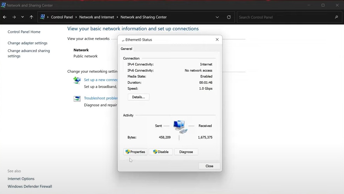Open the recent locations dropdown chevron

point(22,17)
